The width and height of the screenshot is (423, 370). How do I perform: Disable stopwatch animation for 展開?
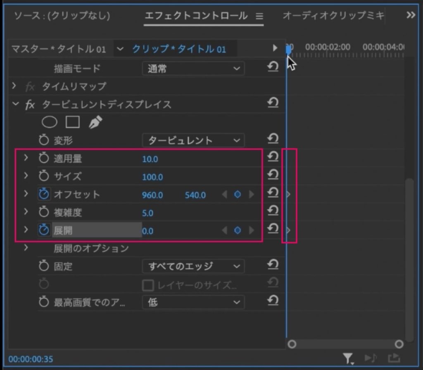44,230
